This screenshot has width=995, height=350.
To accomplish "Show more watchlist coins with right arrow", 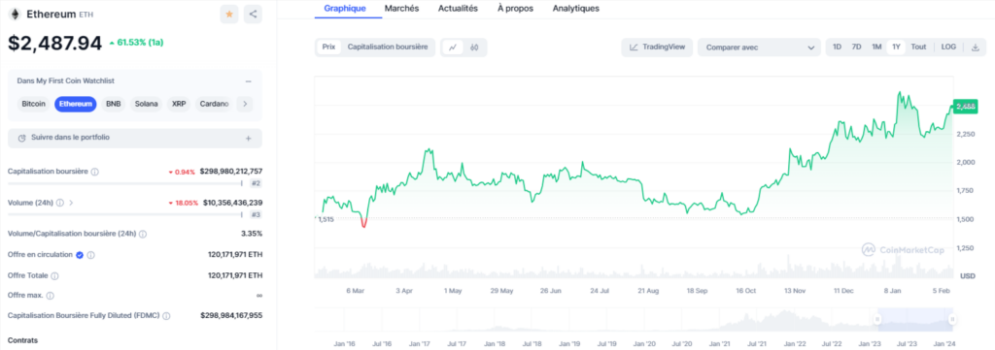I will pos(244,104).
